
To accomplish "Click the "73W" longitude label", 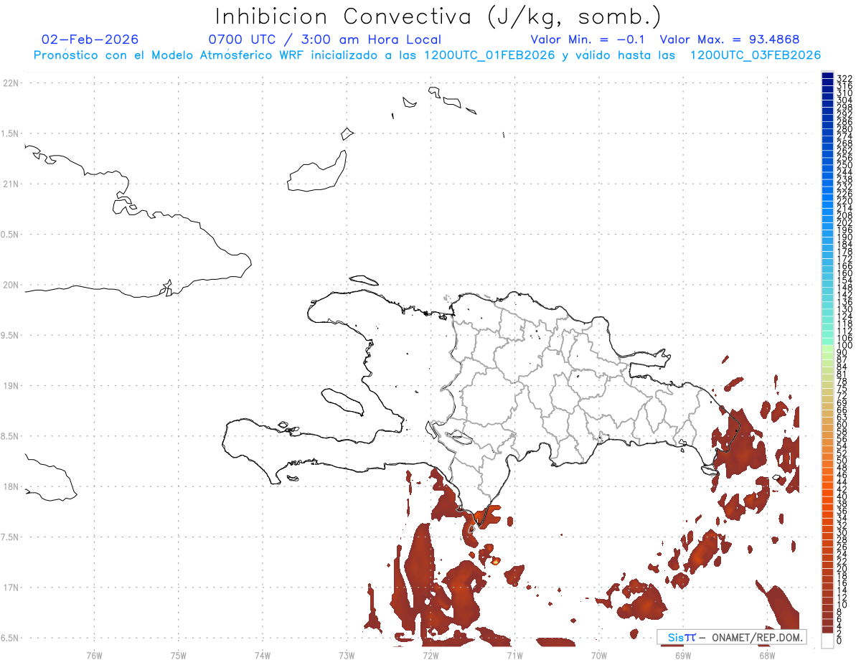I will click(x=347, y=654).
